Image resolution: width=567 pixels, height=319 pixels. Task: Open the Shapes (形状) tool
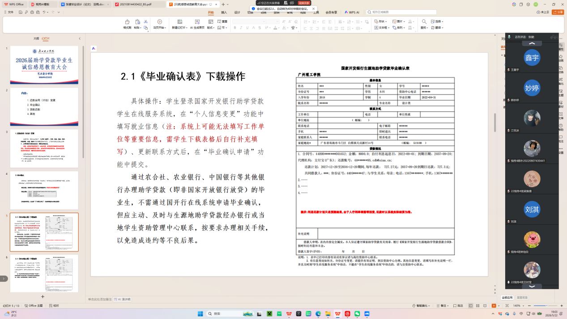[x=380, y=21]
